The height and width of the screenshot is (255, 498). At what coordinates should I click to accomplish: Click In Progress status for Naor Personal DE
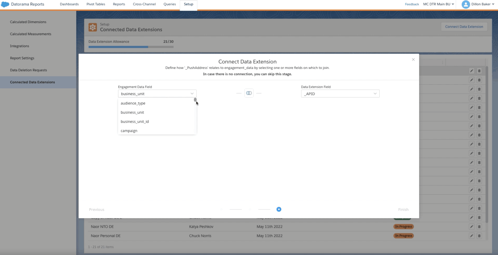(404, 236)
